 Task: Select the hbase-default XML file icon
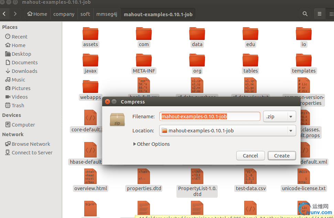90,150
